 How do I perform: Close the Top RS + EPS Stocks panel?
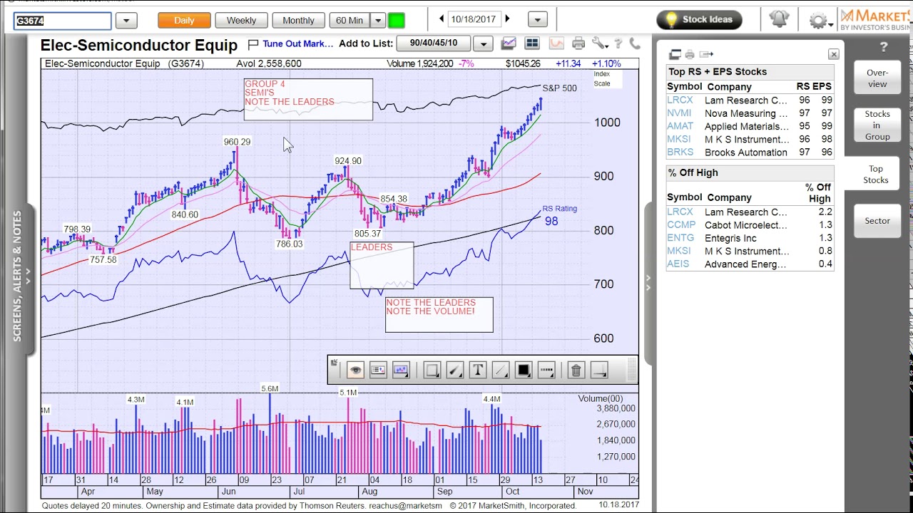pos(833,54)
